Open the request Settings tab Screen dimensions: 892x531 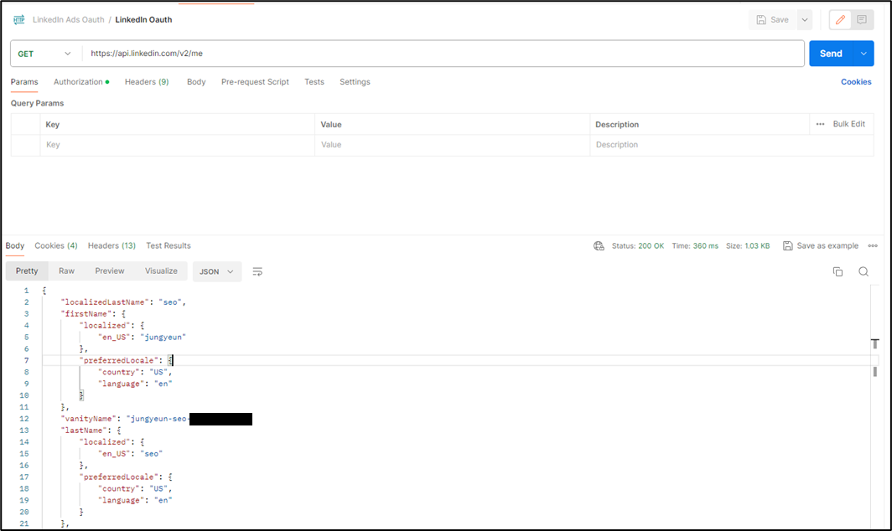pyautogui.click(x=355, y=82)
